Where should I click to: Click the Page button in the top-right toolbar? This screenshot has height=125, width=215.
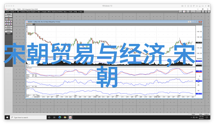point(180,12)
